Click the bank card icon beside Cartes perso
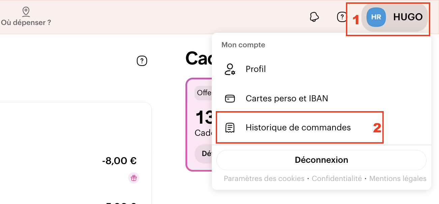The image size is (439, 204). click(230, 98)
